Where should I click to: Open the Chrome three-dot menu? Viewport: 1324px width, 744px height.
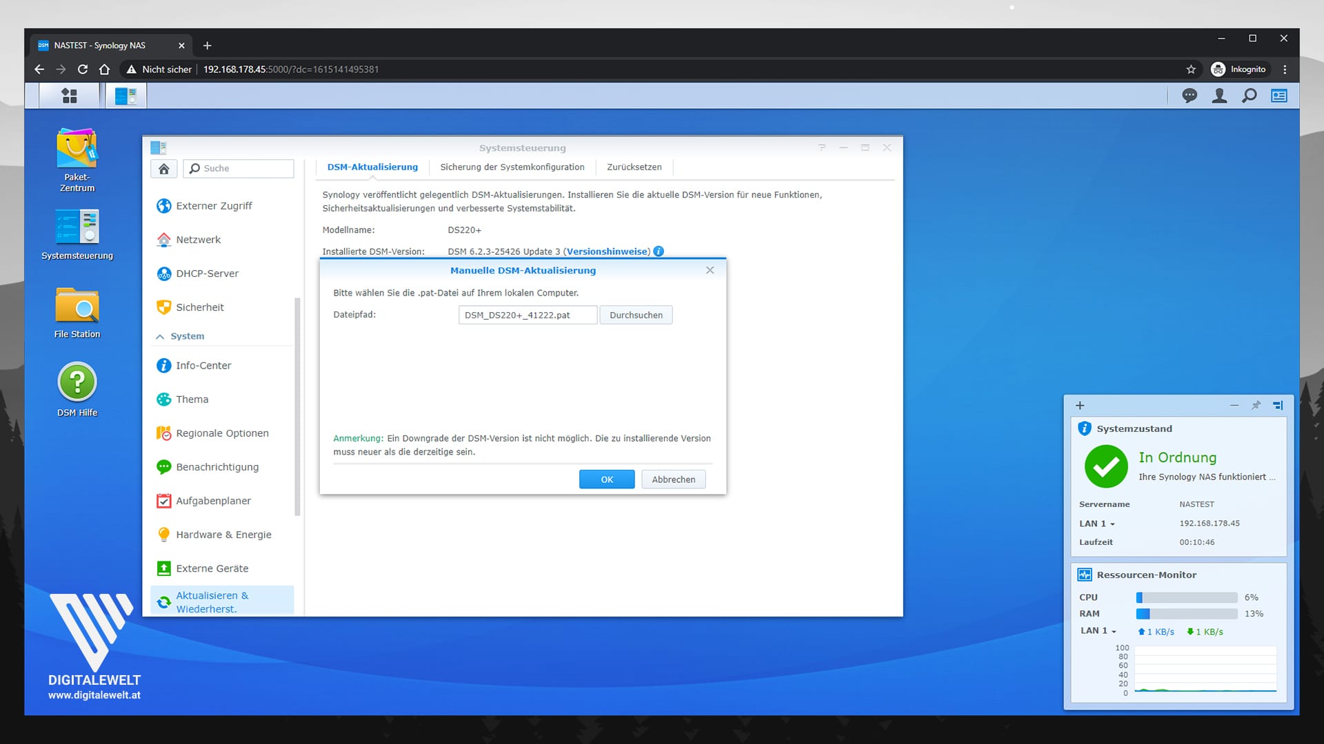[1285, 70]
